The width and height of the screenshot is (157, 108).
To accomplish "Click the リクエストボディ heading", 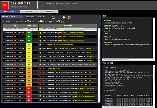I will pos(110,90).
